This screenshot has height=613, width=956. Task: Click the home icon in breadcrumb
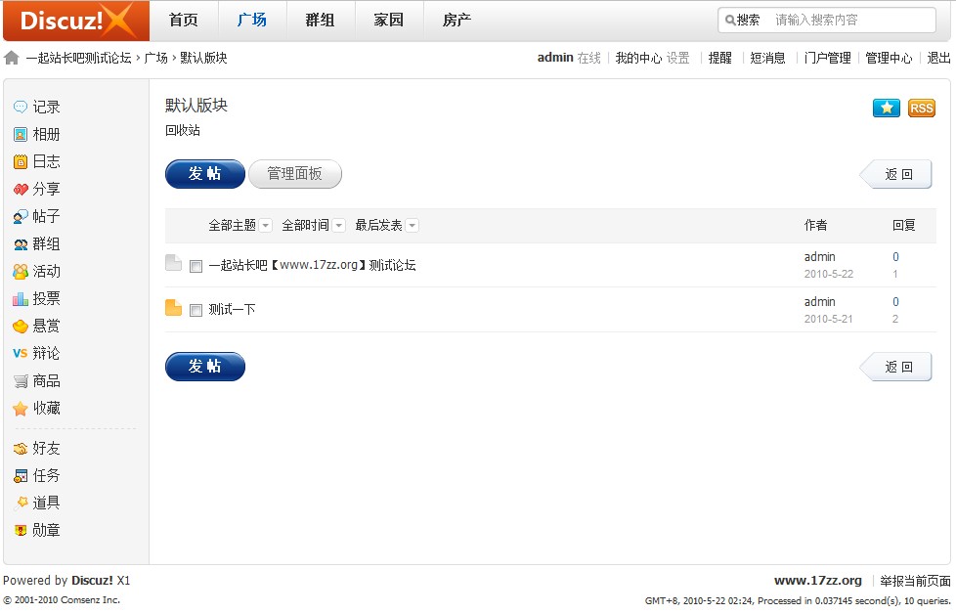pyautogui.click(x=12, y=58)
